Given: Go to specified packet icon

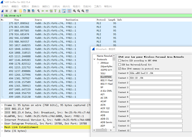Looking at the screenshot, I should pos(51,11).
